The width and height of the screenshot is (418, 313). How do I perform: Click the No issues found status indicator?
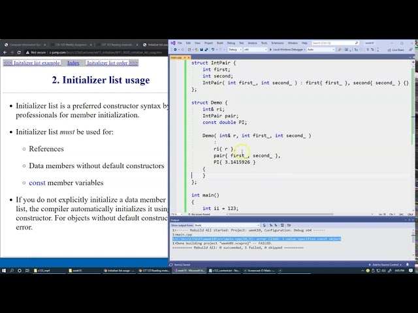coord(199,215)
